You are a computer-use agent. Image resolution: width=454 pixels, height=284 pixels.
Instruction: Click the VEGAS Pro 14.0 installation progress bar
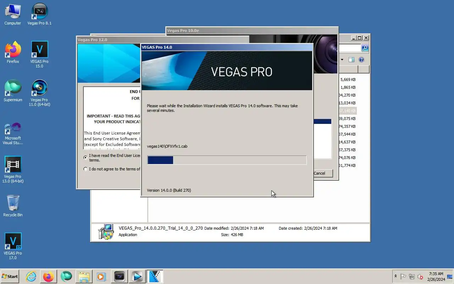227,160
